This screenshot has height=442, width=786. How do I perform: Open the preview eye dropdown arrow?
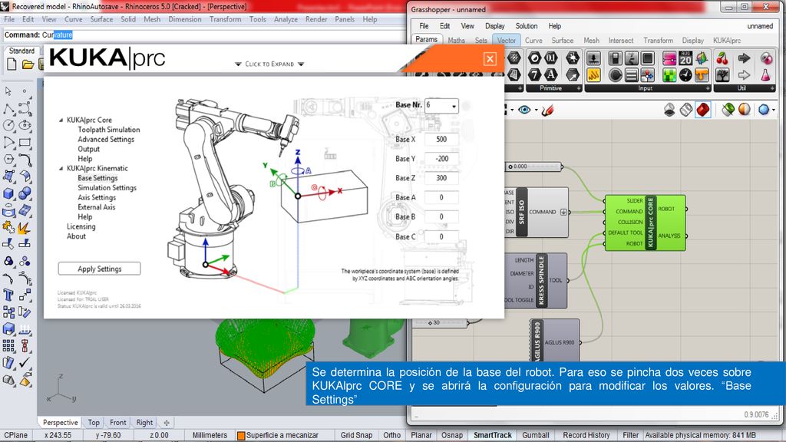click(x=536, y=110)
